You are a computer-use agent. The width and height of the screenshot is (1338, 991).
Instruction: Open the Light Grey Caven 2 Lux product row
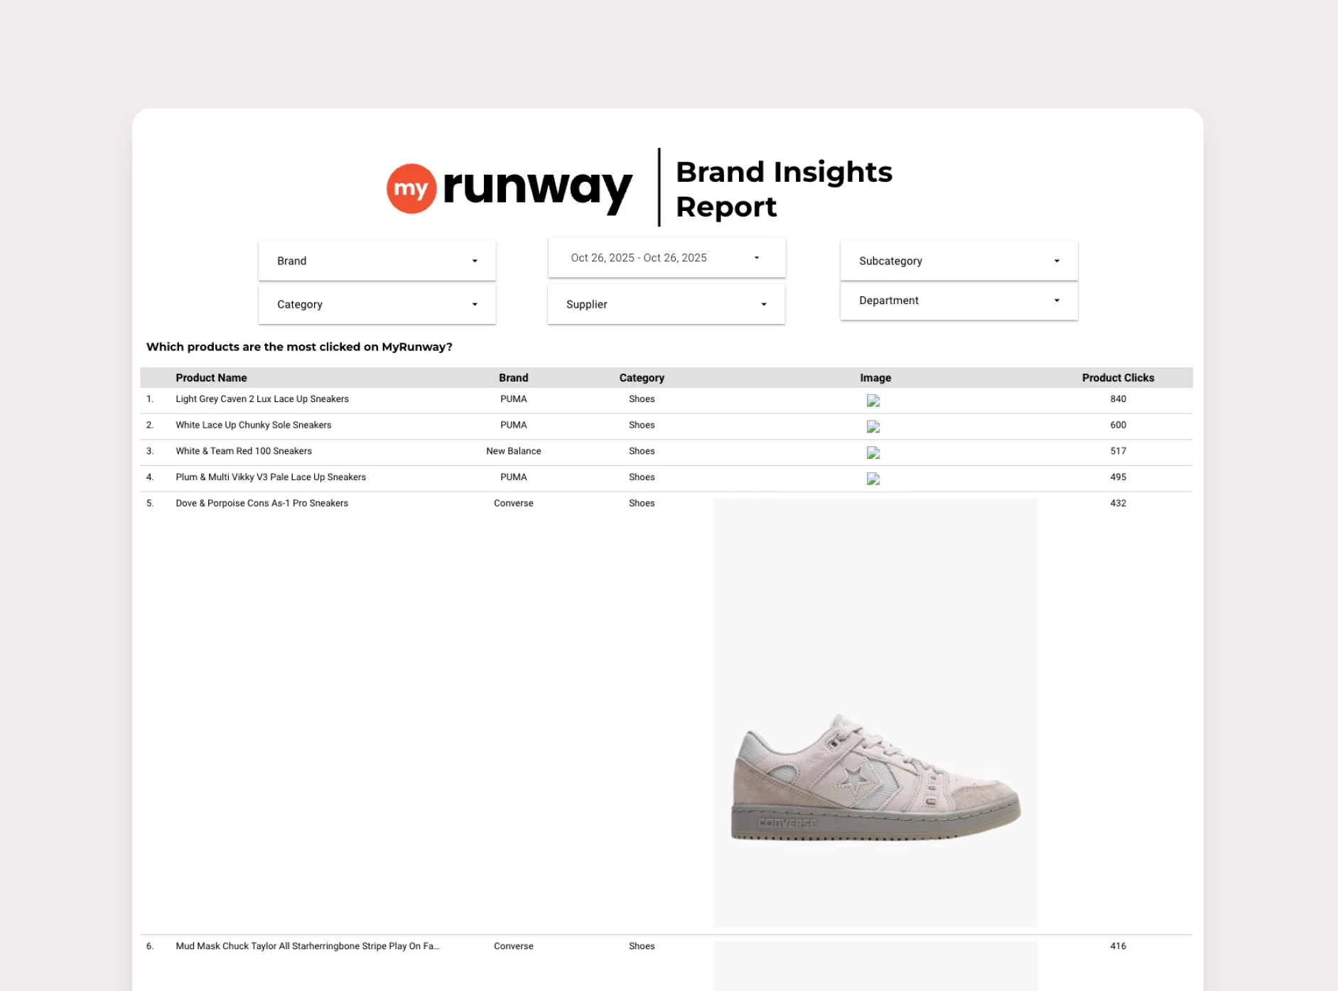tap(262, 399)
